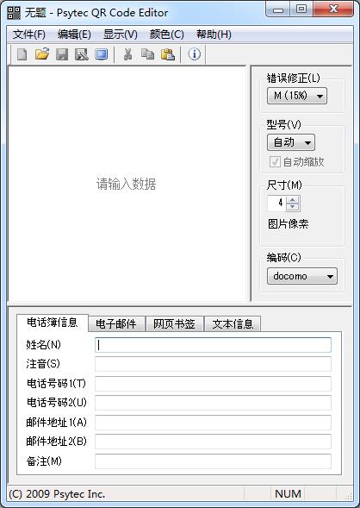Click the Save As image icon
360x508 pixels.
click(82, 54)
